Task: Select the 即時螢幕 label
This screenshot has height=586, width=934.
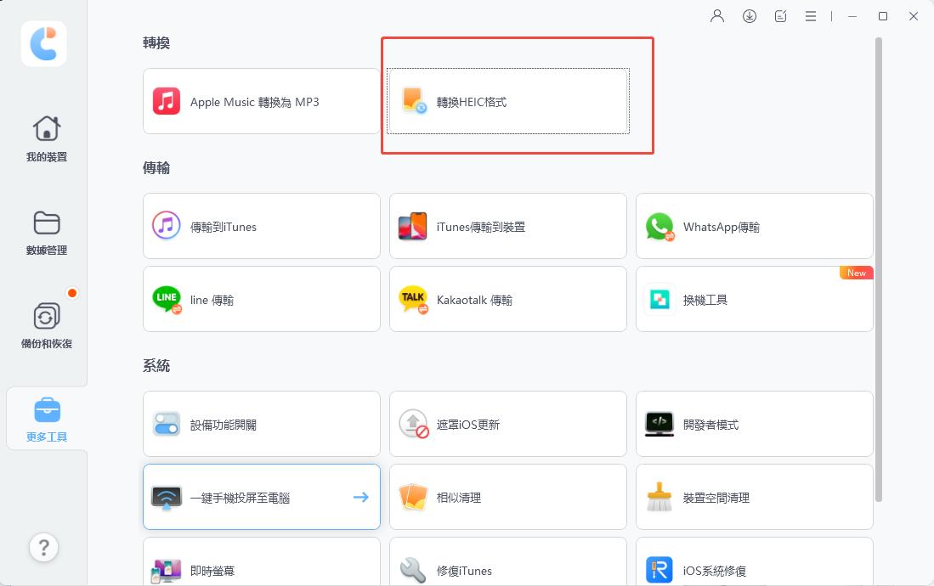Action: pyautogui.click(x=212, y=571)
